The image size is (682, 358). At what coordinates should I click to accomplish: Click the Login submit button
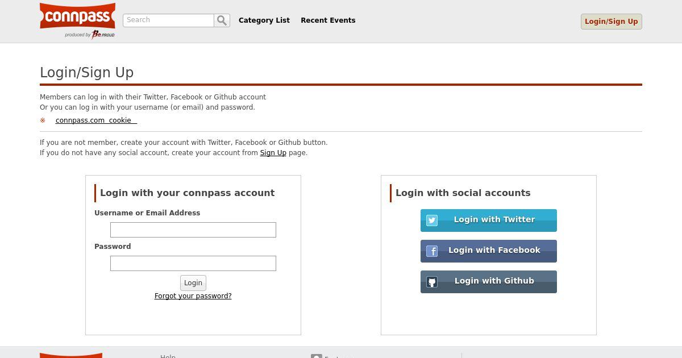tap(193, 283)
